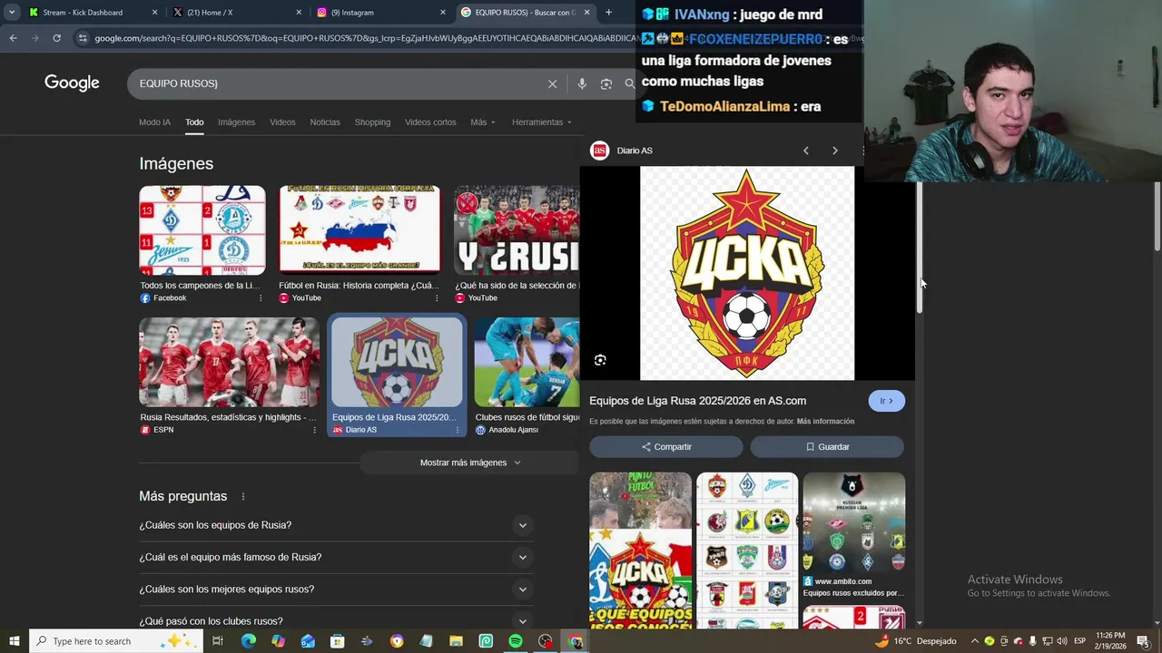The width and height of the screenshot is (1162, 653).
Task: Click browser back arrow
Action: point(13,38)
